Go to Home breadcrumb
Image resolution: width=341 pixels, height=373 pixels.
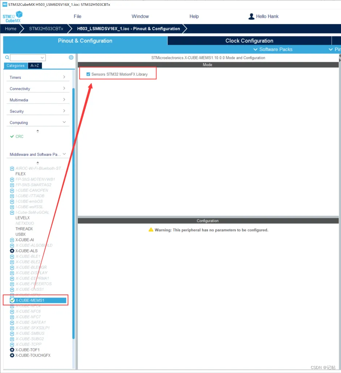pyautogui.click(x=11, y=28)
